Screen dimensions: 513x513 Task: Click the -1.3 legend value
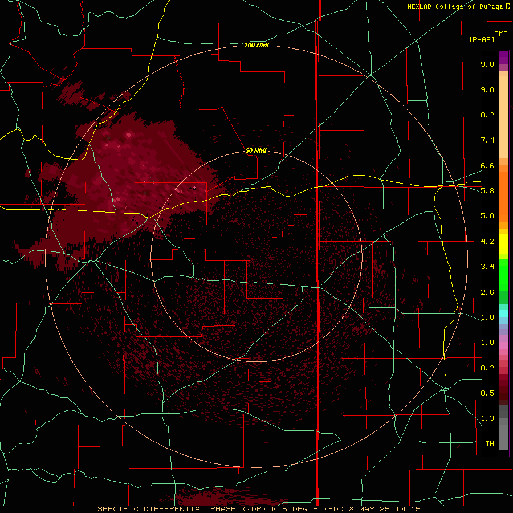pyautogui.click(x=485, y=418)
